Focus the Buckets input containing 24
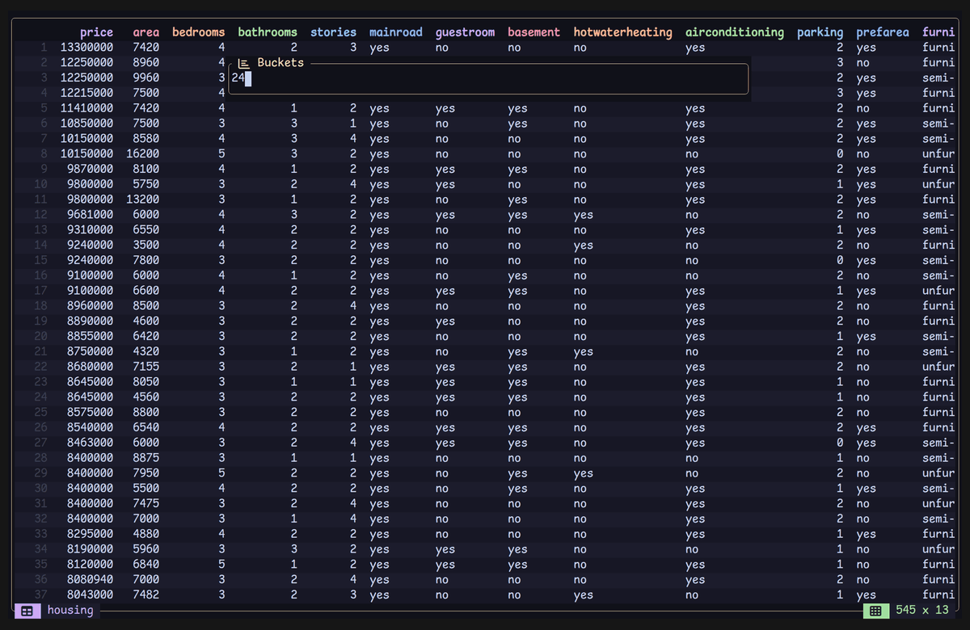 pos(488,78)
